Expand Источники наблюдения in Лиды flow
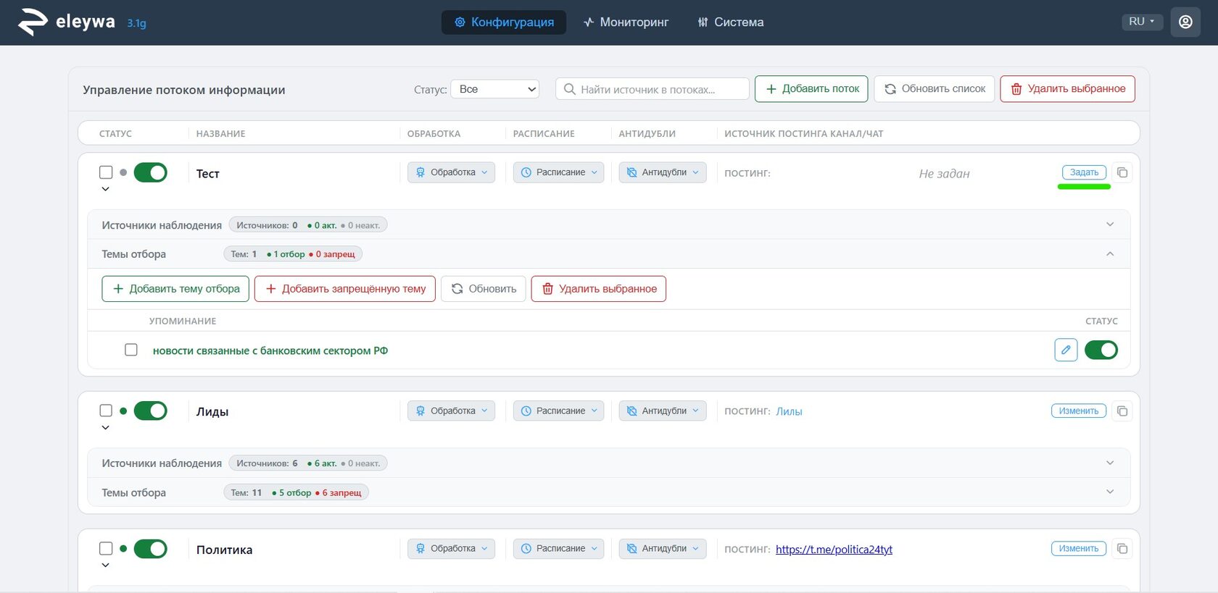Image resolution: width=1218 pixels, height=593 pixels. coord(1110,463)
